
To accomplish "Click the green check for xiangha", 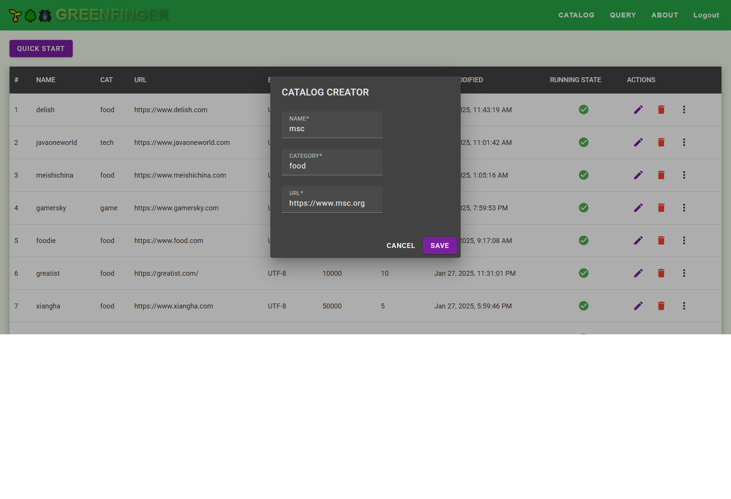I will [584, 306].
